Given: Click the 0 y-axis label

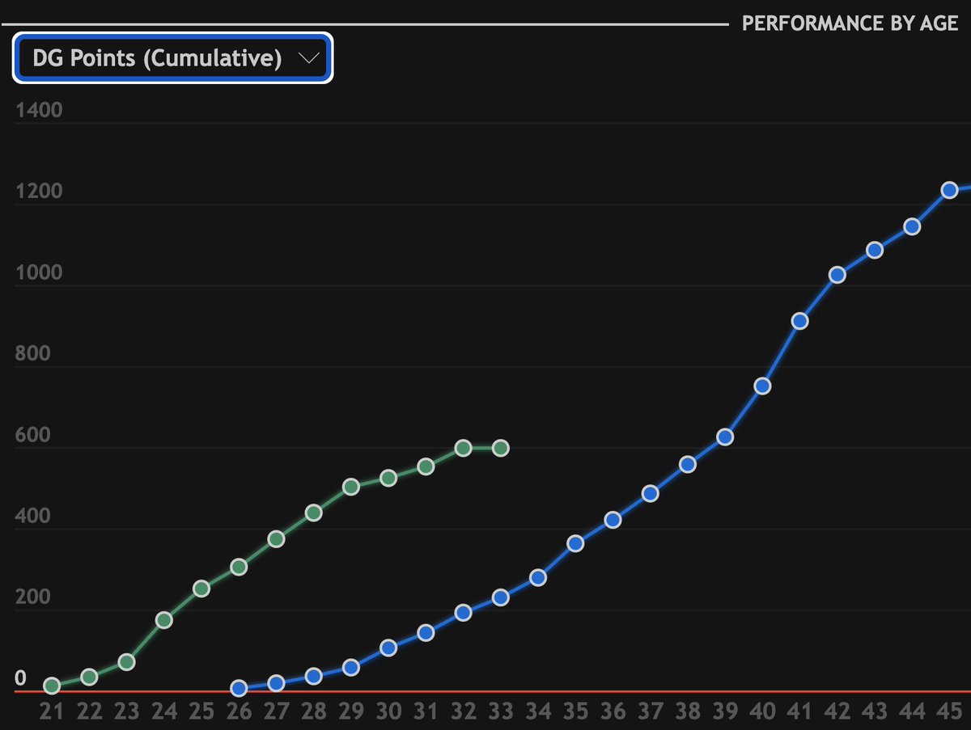Looking at the screenshot, I should point(21,678).
